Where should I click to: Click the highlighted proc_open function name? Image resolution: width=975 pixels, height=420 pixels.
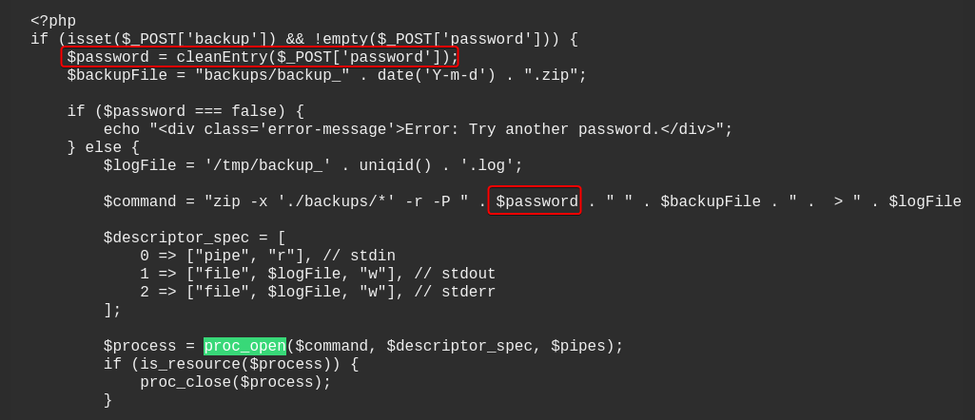click(244, 346)
